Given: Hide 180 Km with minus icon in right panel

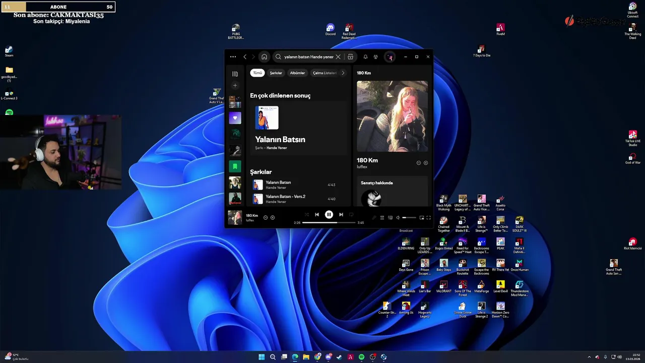Looking at the screenshot, I should [418, 163].
